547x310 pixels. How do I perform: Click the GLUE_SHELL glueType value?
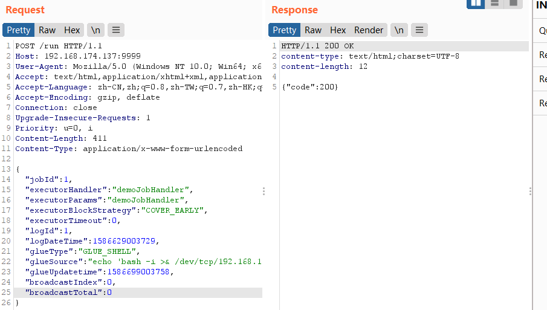107,251
